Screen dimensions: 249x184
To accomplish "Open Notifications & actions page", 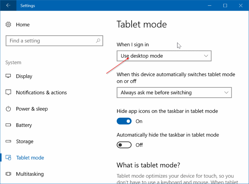I will 41,92.
